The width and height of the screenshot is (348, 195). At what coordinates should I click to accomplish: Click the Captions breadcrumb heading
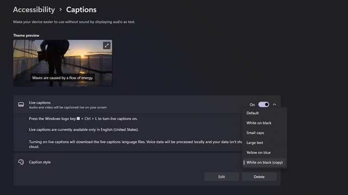click(81, 10)
